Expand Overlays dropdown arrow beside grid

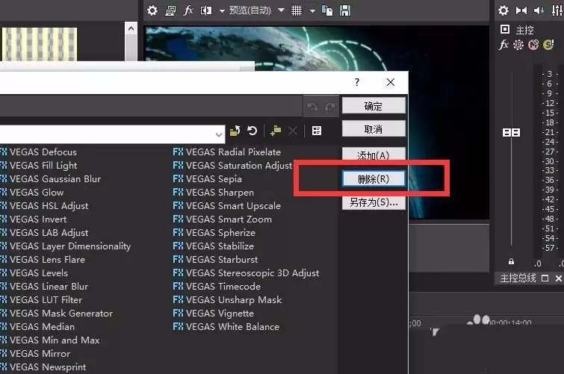(x=312, y=11)
